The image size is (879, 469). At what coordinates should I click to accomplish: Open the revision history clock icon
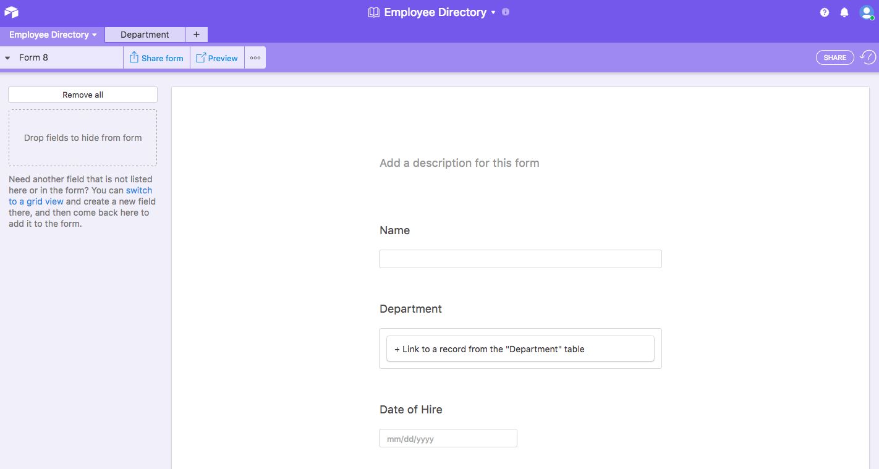click(868, 57)
